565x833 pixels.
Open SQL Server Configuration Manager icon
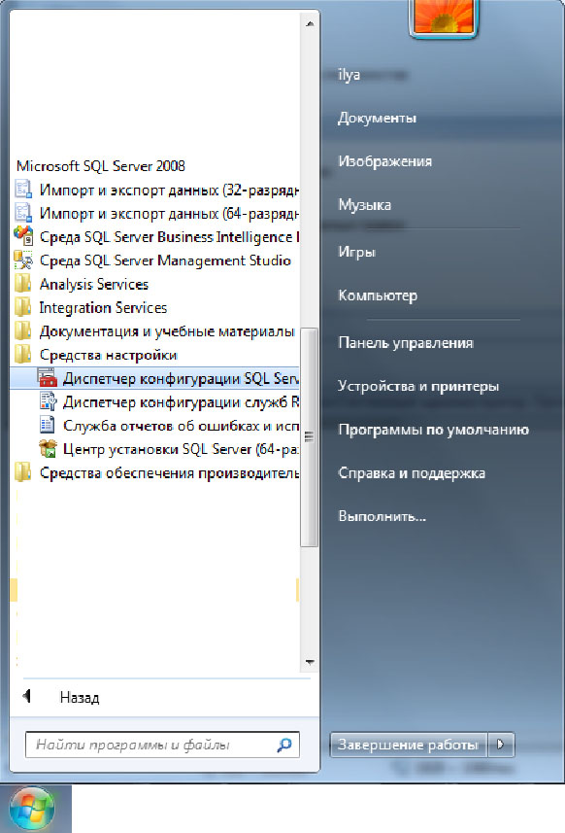(48, 378)
